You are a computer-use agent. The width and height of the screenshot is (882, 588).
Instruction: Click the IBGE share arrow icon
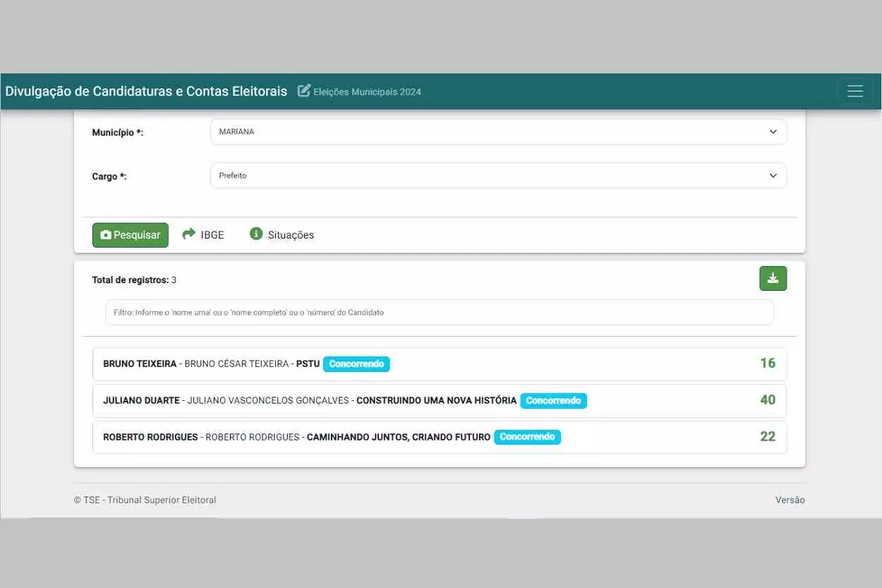pos(188,234)
